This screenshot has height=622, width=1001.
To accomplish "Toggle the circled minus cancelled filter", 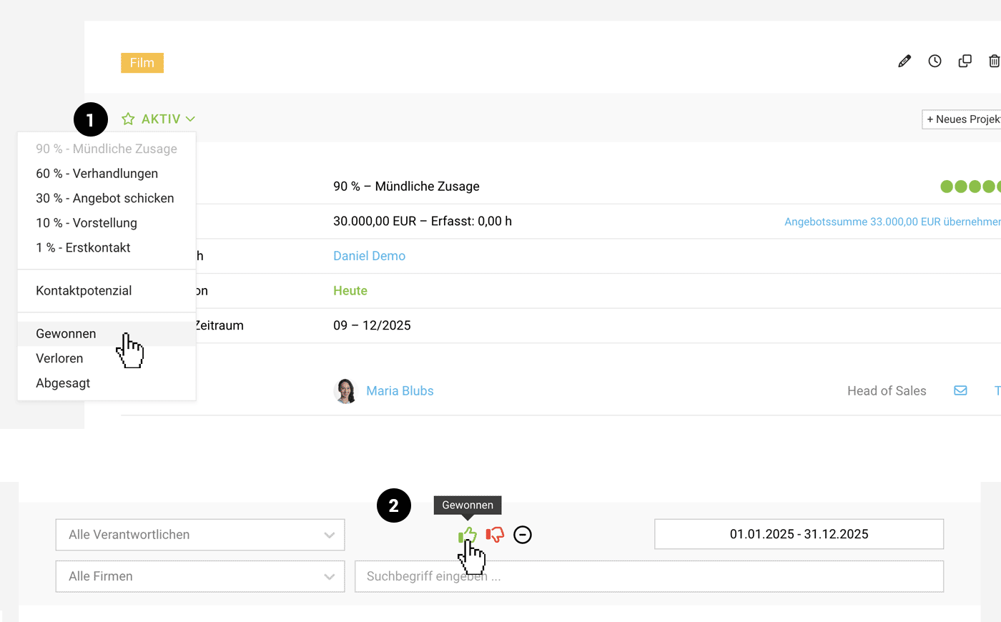I will coord(523,535).
